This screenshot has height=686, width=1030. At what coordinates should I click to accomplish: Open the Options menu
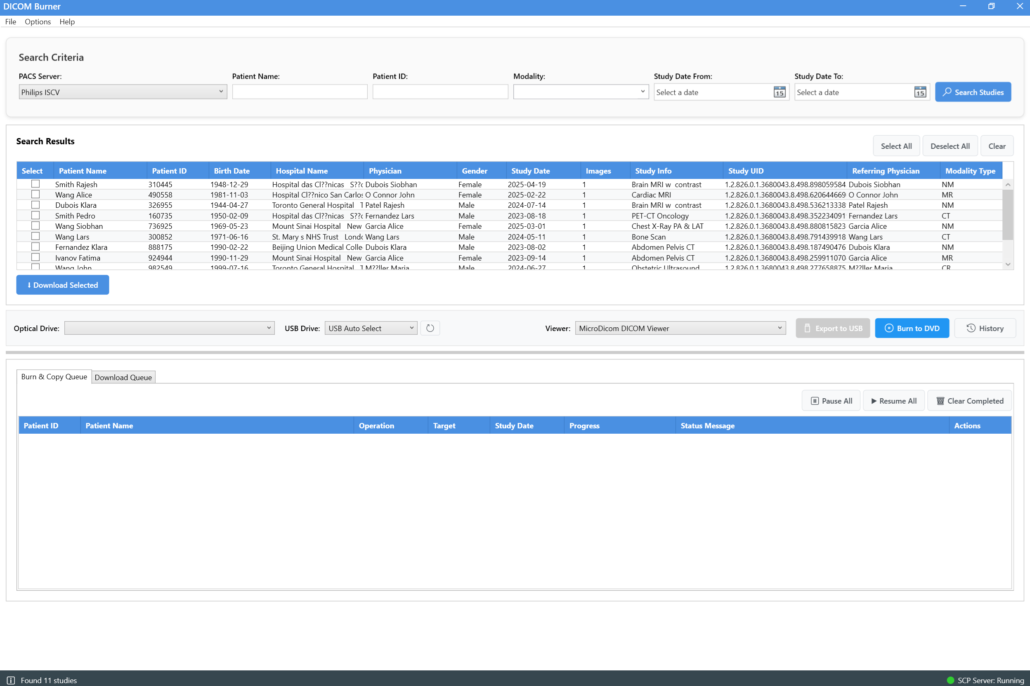click(38, 21)
